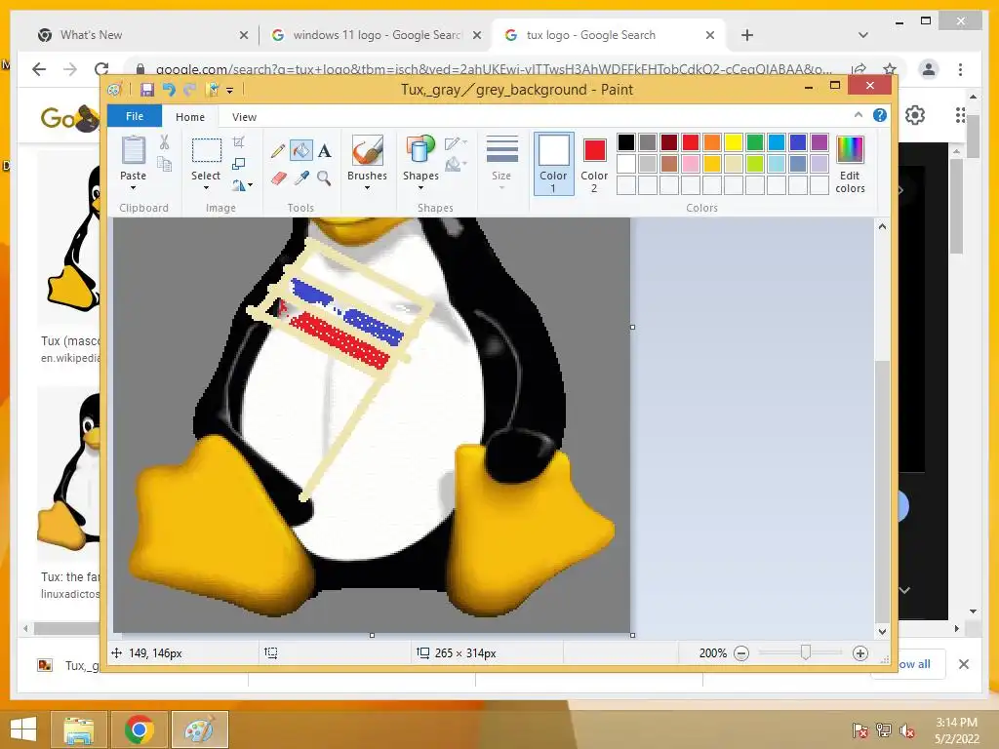Activate Color 1 selector

554,164
